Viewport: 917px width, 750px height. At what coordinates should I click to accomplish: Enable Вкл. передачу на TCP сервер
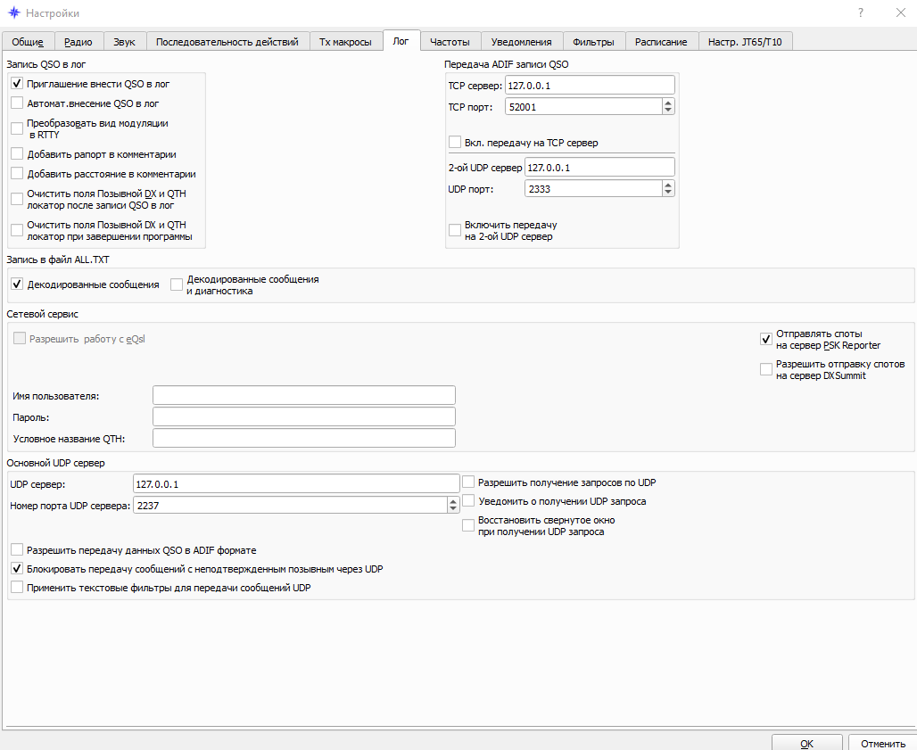(454, 142)
